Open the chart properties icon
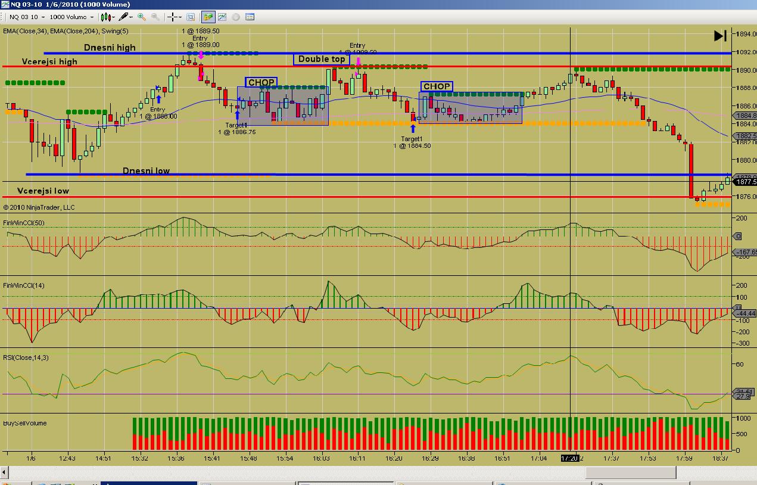The image size is (757, 485). coord(250,17)
